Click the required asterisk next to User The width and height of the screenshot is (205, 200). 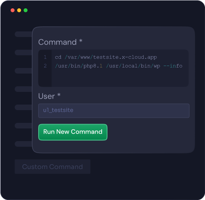click(59, 95)
